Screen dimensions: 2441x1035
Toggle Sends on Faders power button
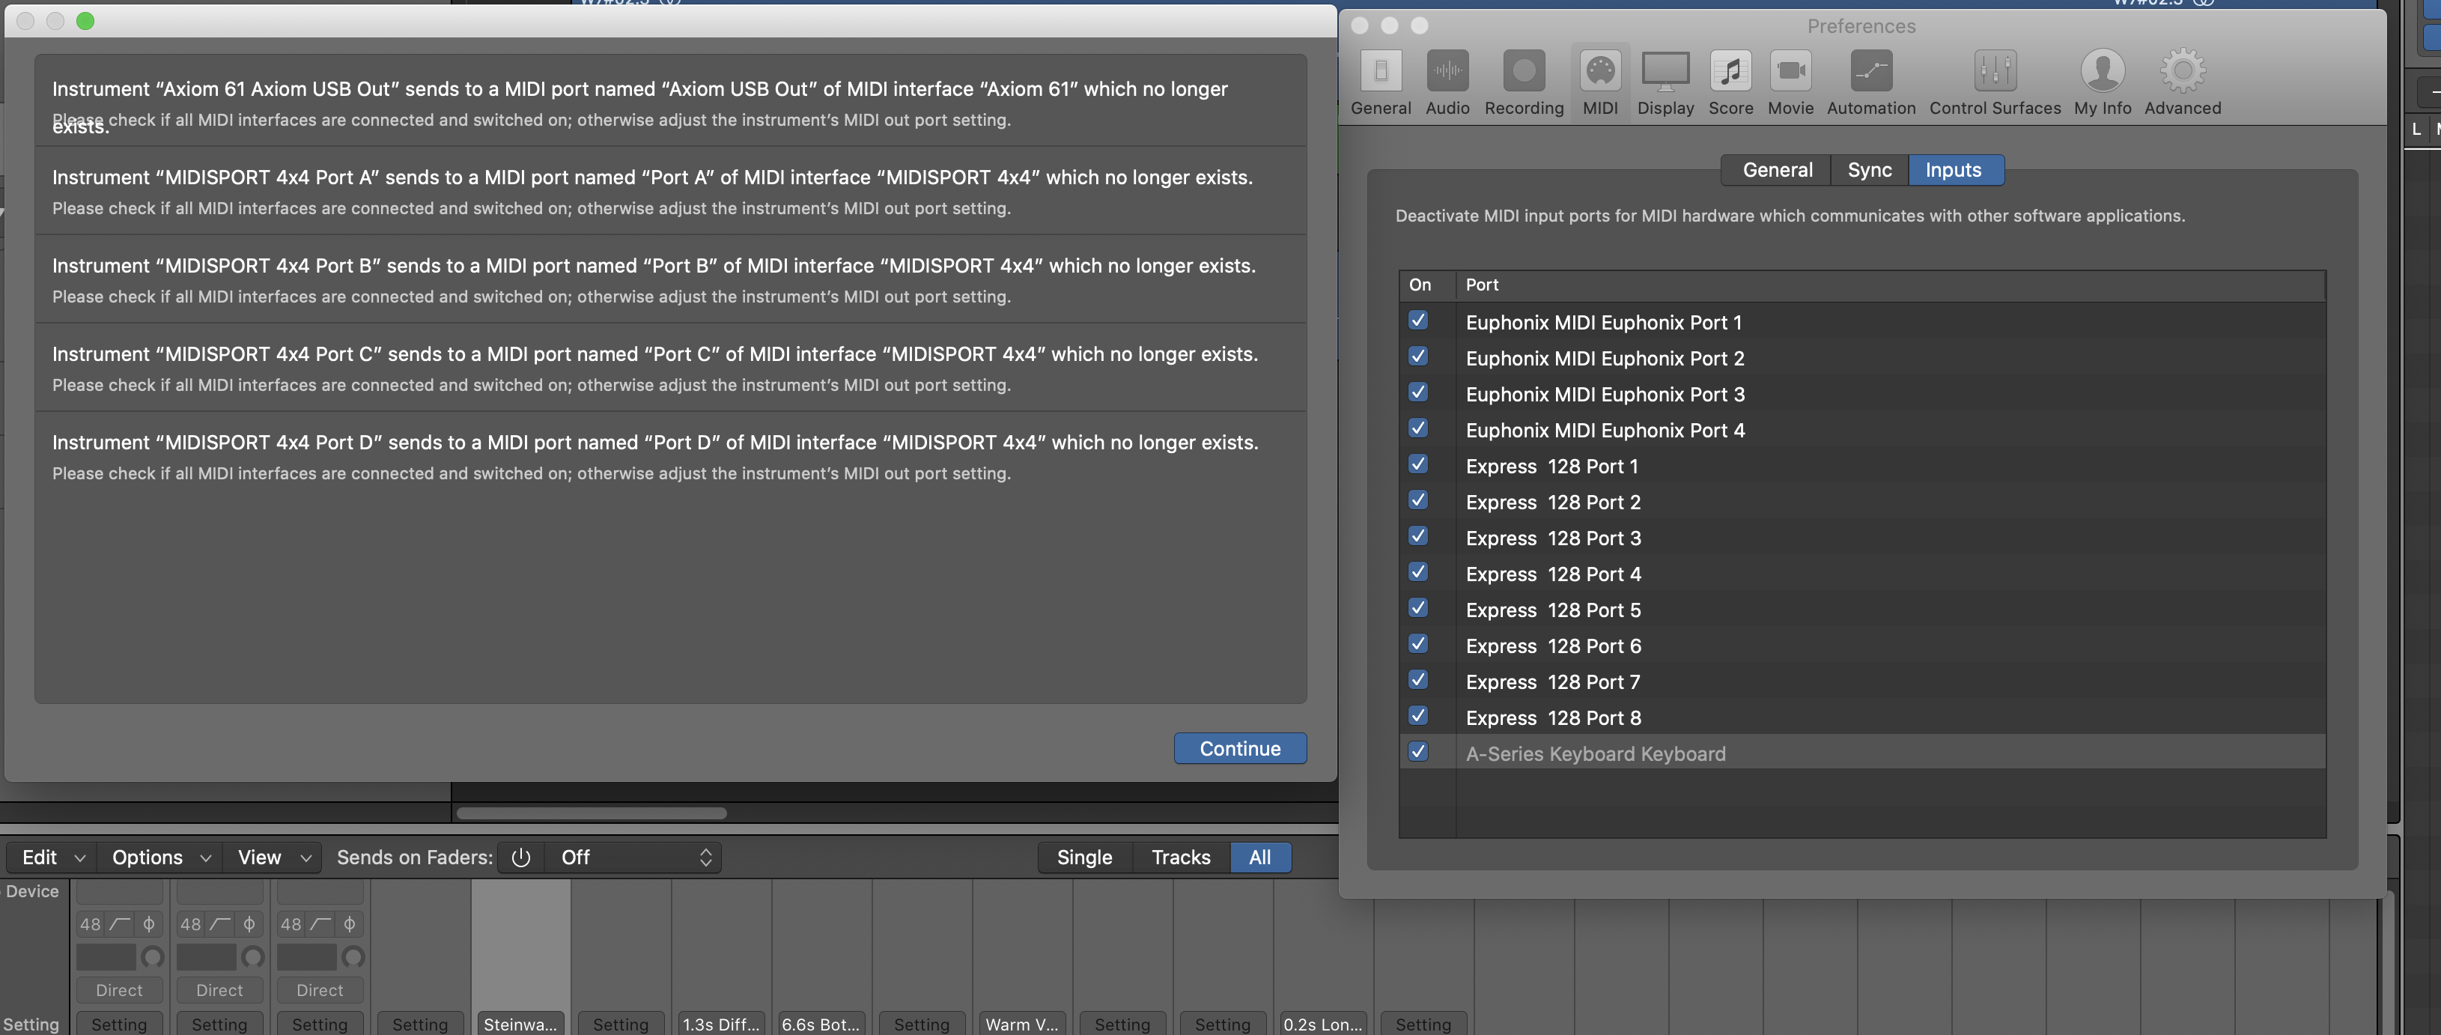[520, 858]
